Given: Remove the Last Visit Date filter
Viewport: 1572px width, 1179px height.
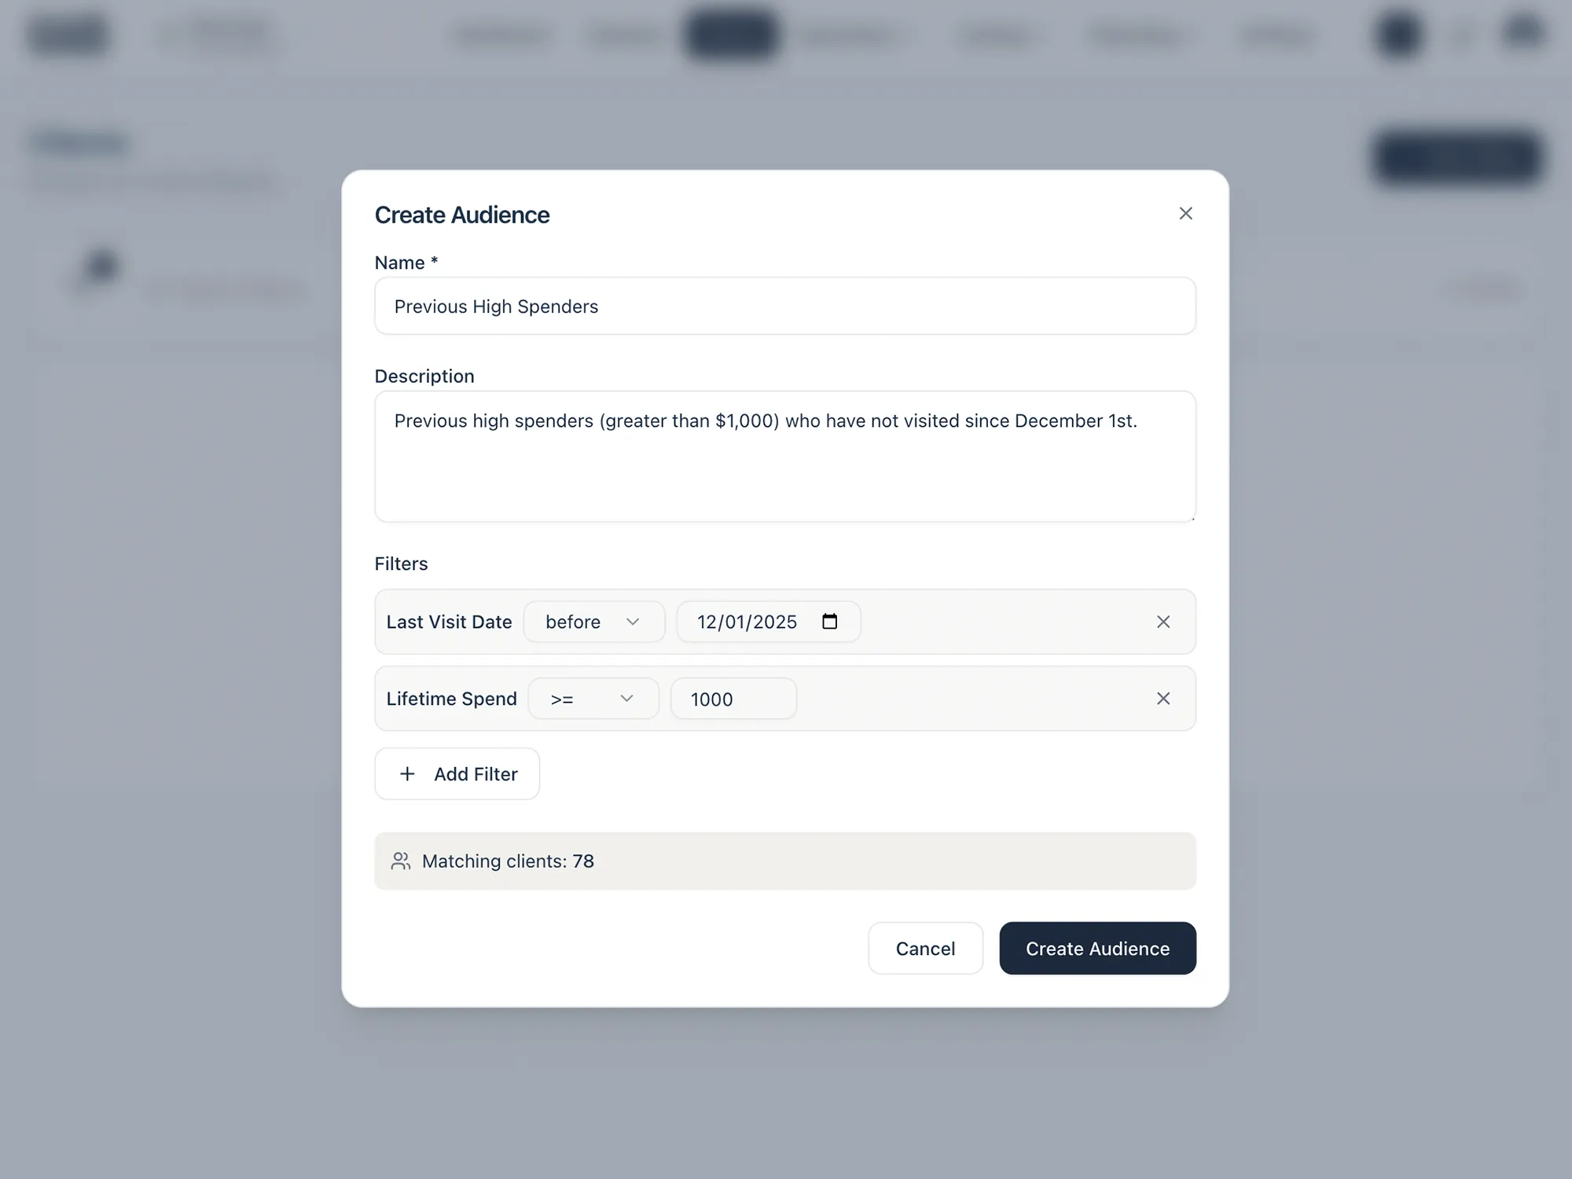Looking at the screenshot, I should tap(1164, 622).
